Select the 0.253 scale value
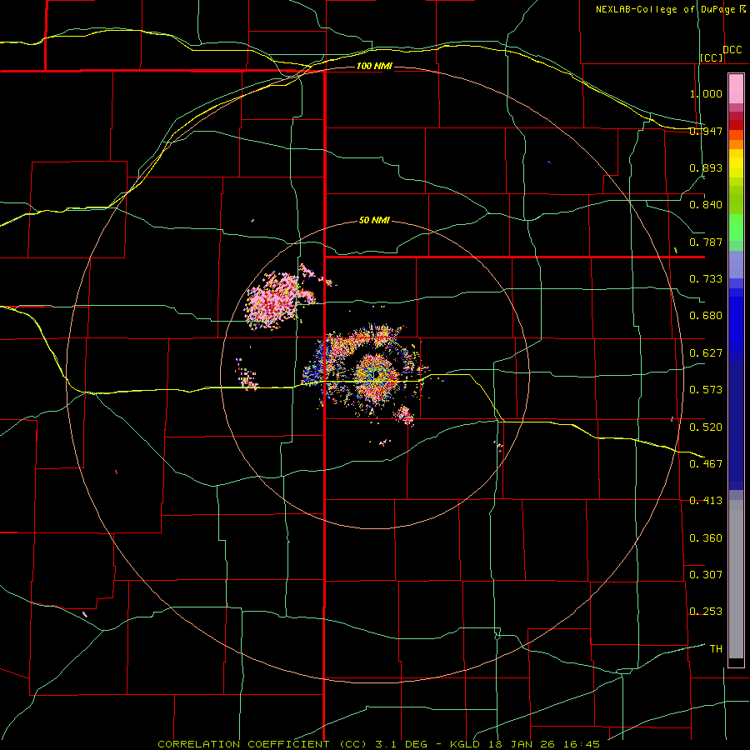The image size is (750, 750). coord(706,612)
